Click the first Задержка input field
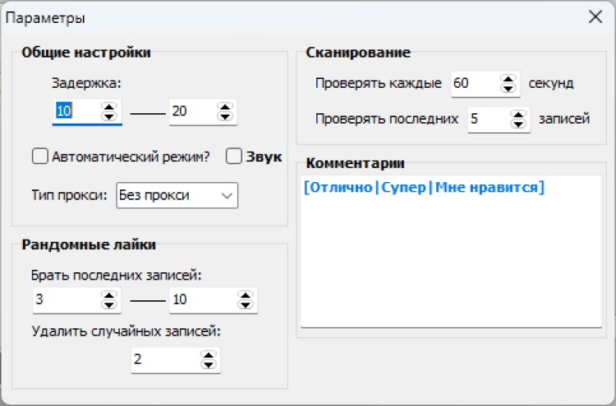Screen dimensions: 616x406 [x=76, y=111]
